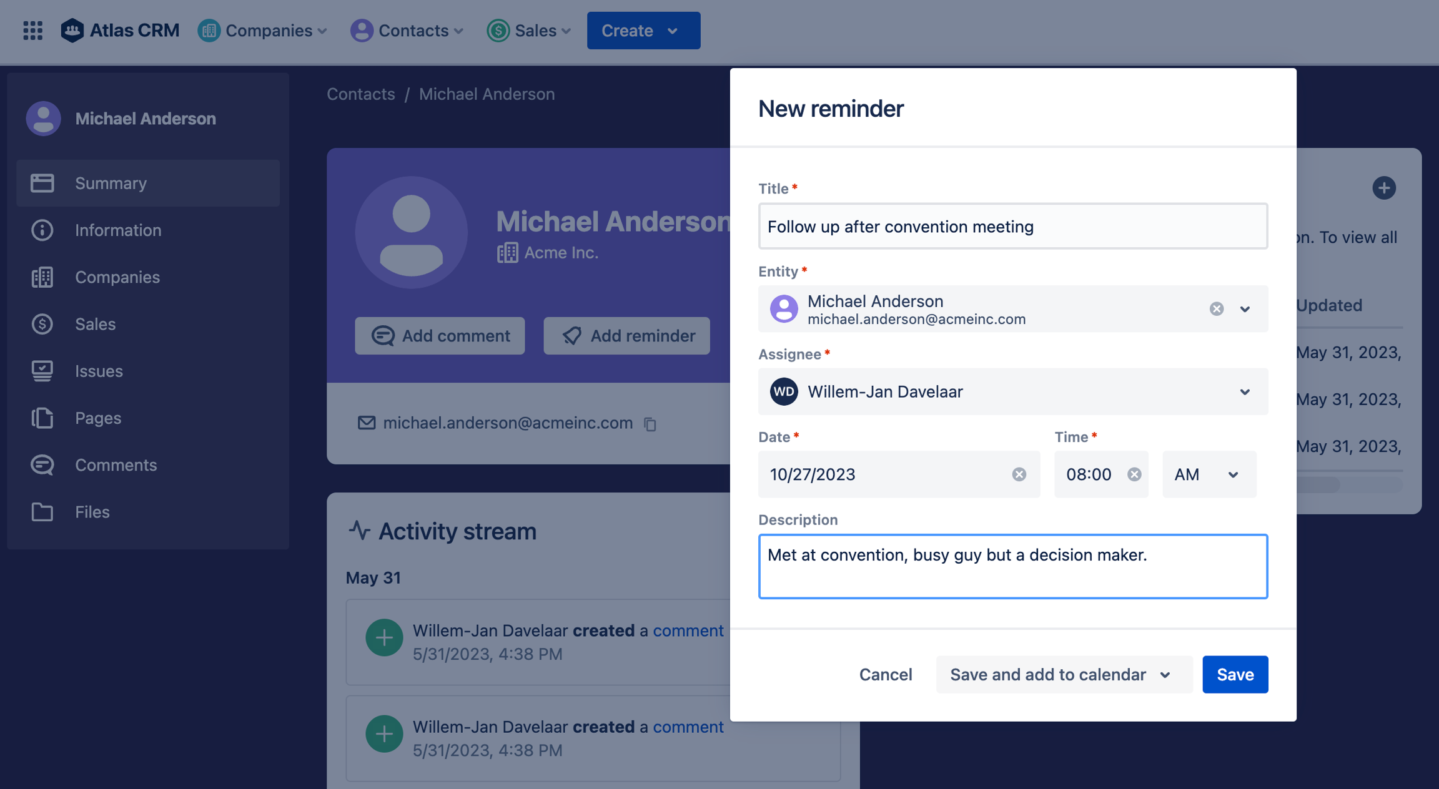The width and height of the screenshot is (1439, 789).
Task: Expand Save and add to calendar options
Action: click(x=1165, y=675)
